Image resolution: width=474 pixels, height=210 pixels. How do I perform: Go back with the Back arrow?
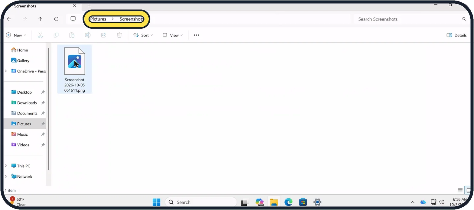[x=9, y=19]
